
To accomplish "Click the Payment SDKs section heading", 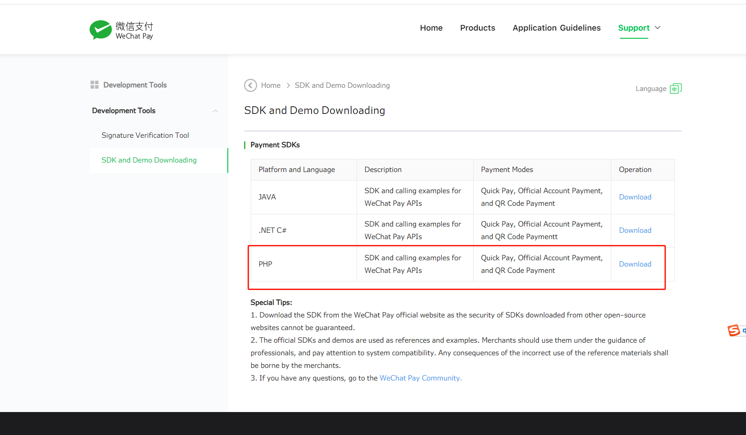I will click(x=275, y=145).
